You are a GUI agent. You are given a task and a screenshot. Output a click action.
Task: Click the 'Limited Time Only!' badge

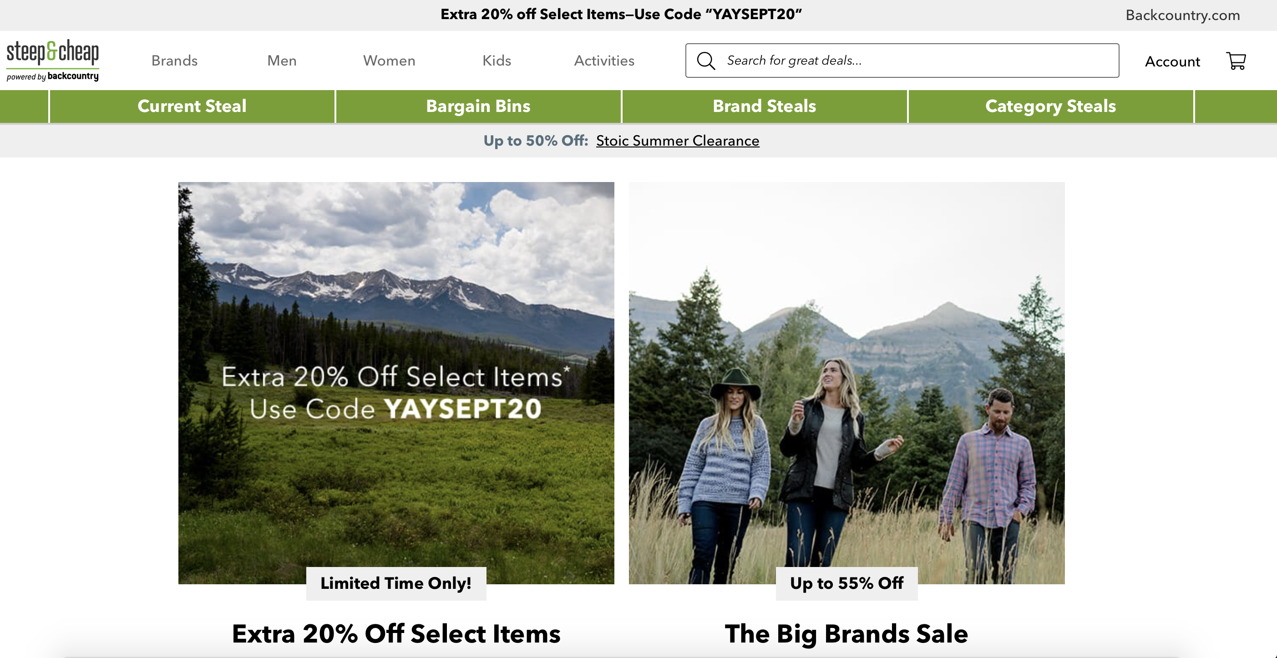(x=396, y=584)
